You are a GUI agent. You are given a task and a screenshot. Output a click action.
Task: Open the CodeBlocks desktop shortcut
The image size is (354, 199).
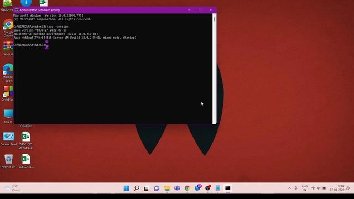pyautogui.click(x=8, y=93)
